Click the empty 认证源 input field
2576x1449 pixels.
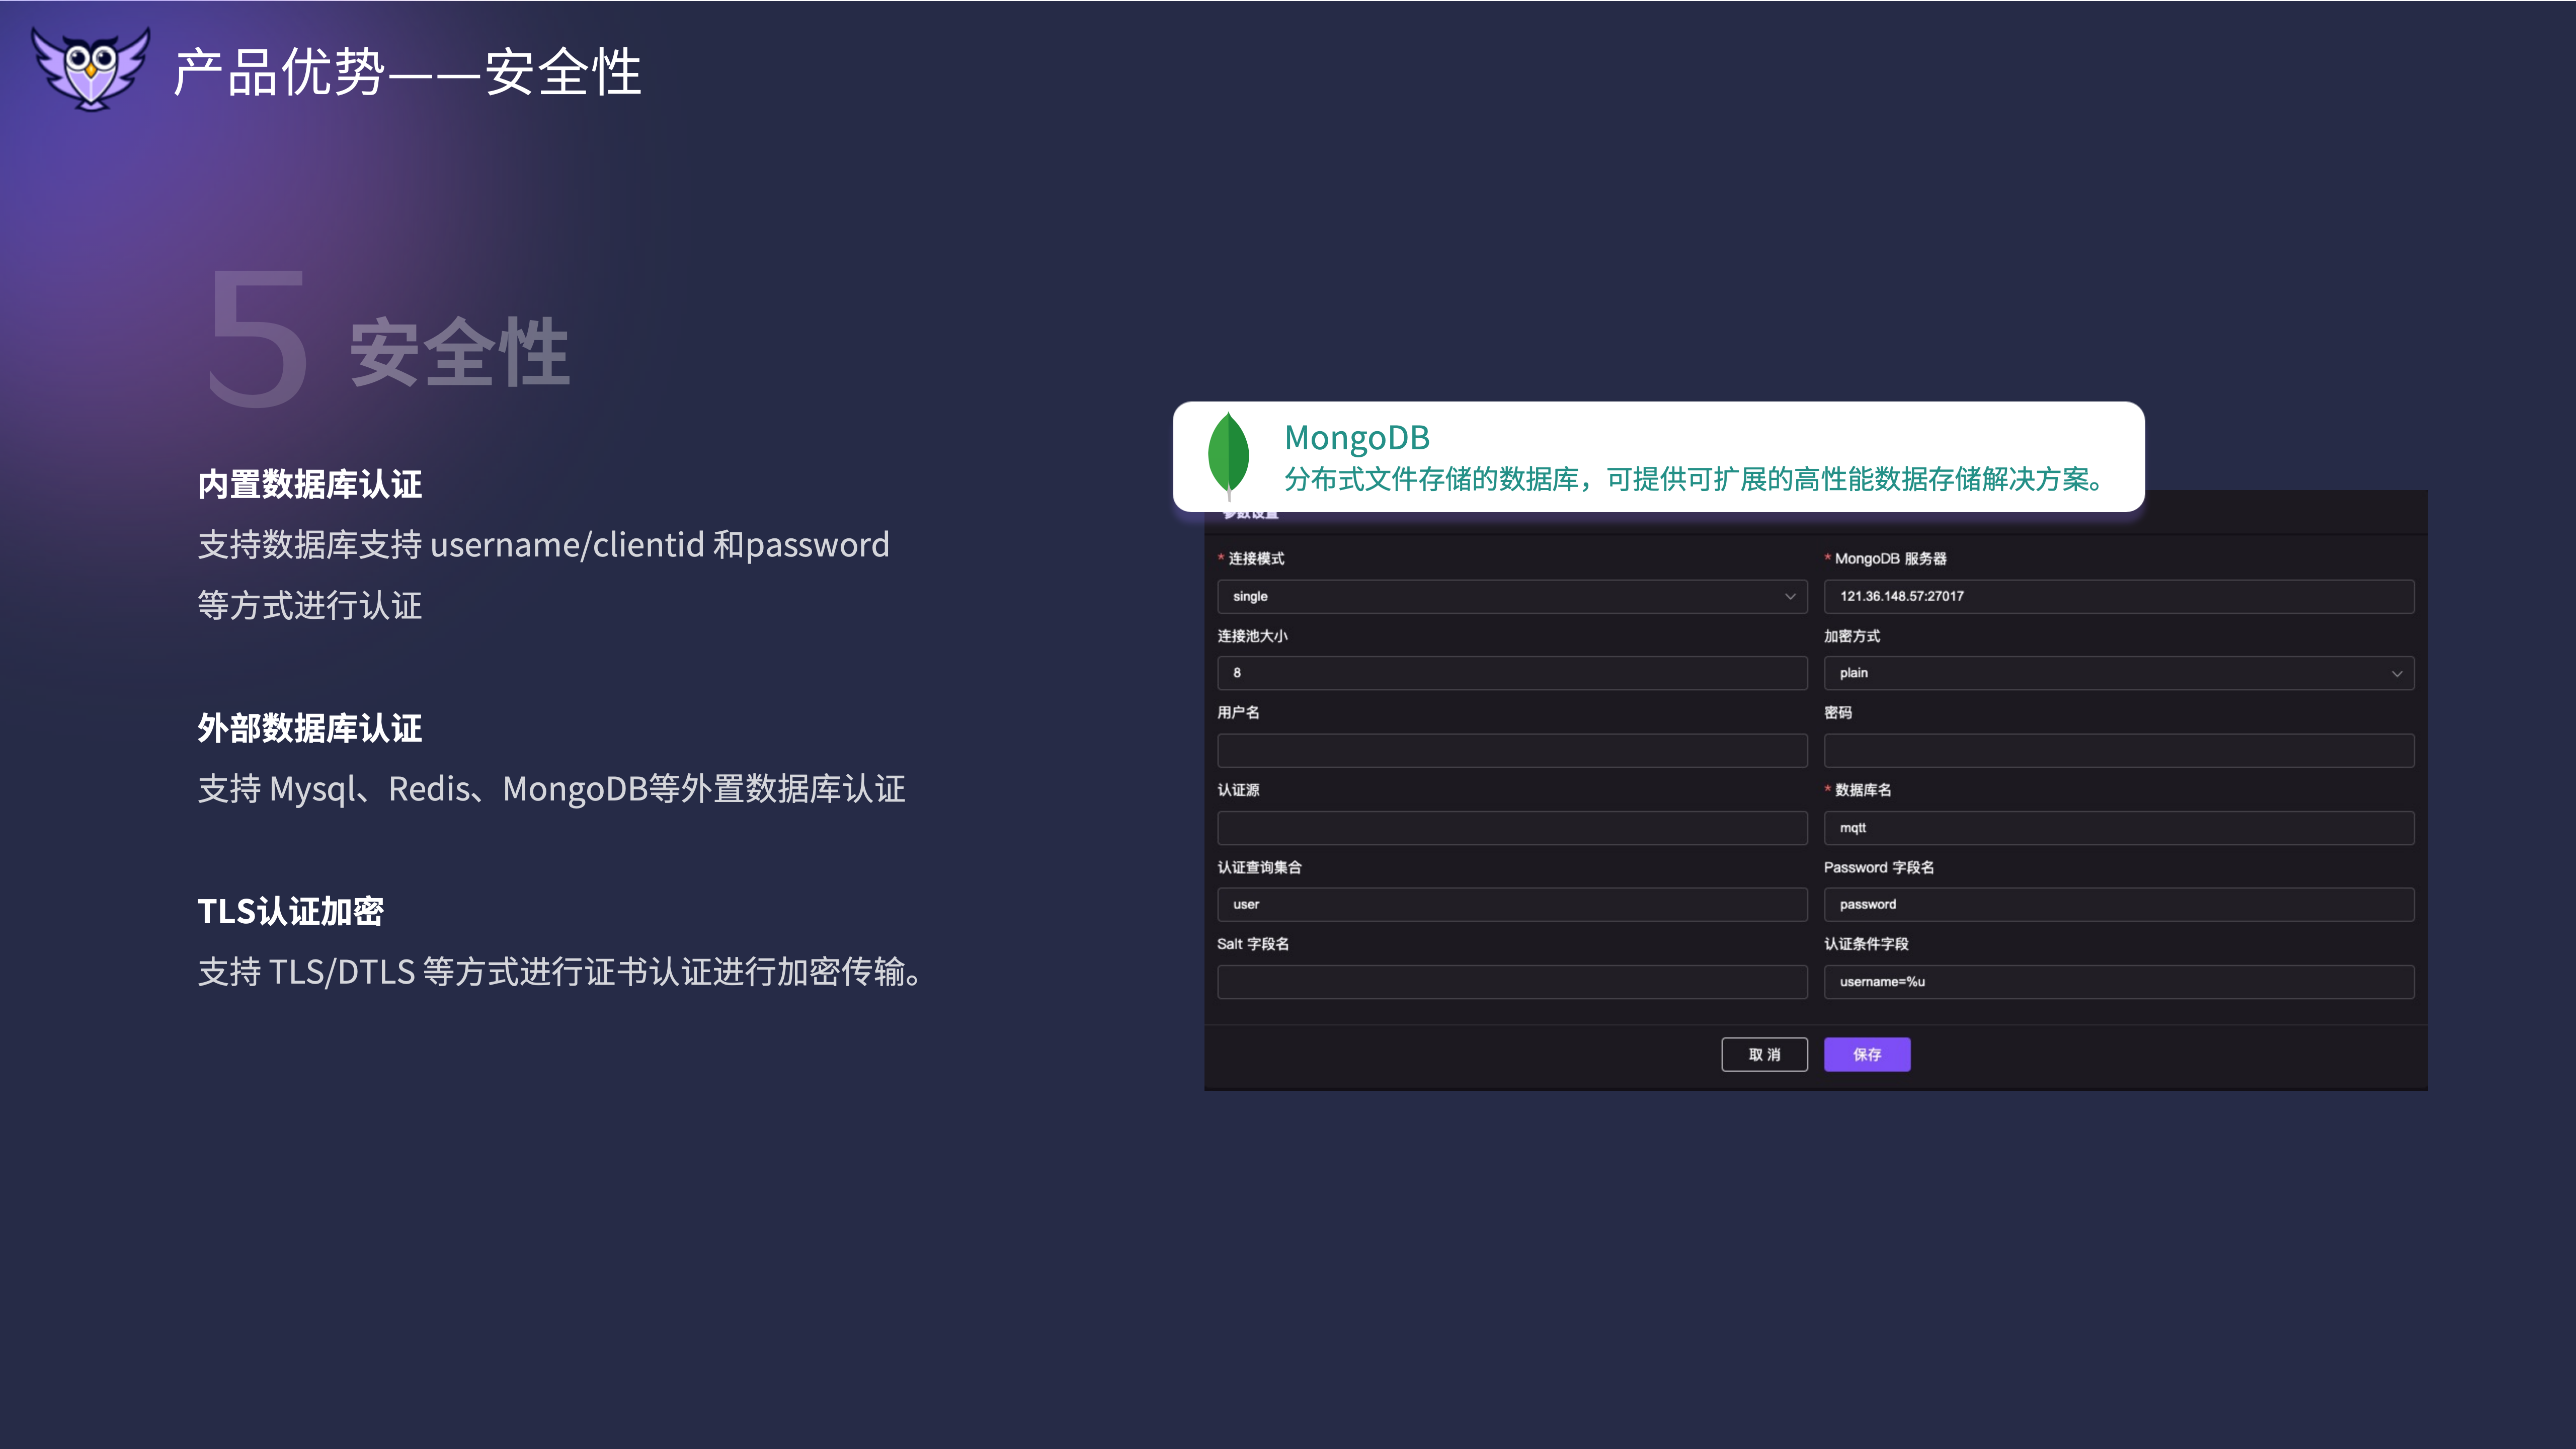point(1511,827)
